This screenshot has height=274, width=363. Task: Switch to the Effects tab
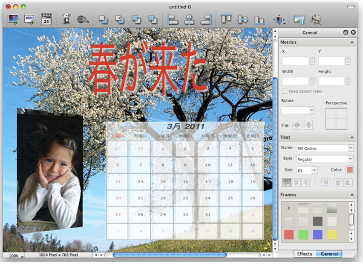(x=304, y=253)
